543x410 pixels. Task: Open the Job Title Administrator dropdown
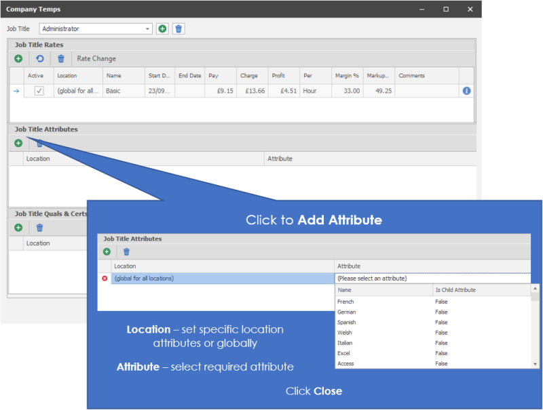[148, 28]
